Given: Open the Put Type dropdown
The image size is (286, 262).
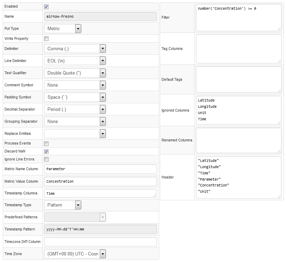Looking at the screenshot, I should tap(62, 29).
